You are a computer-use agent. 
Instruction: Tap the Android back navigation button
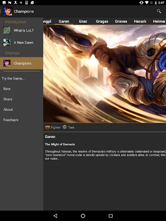click(x=55, y=216)
